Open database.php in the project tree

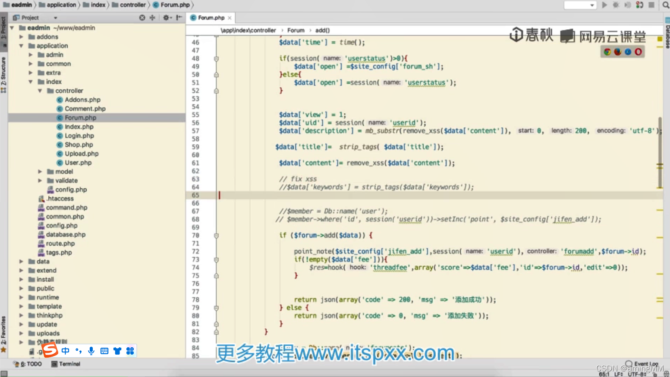coord(66,235)
